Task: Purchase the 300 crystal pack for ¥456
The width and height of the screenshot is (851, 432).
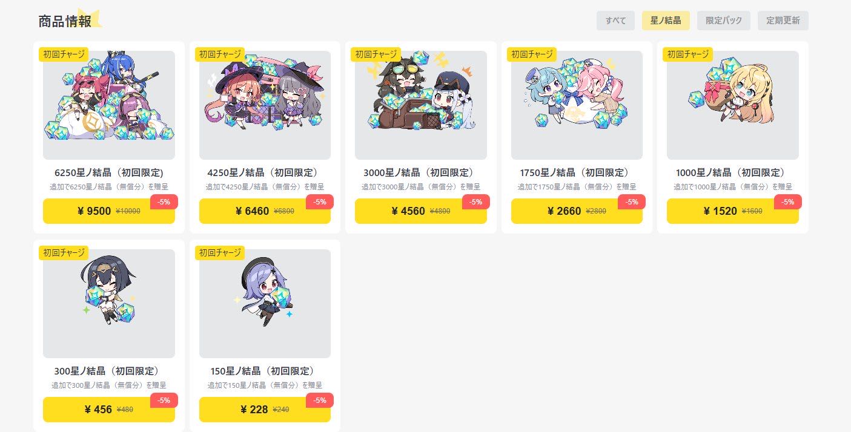Action: pos(109,410)
